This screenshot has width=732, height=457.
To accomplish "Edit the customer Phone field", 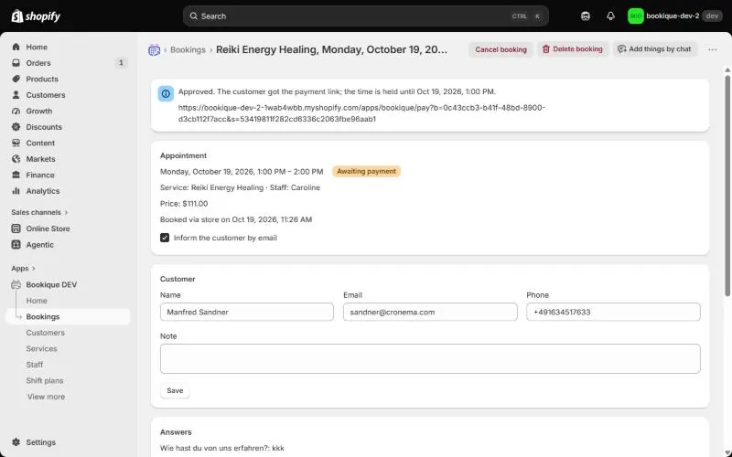I will point(613,312).
